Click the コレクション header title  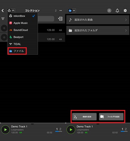tap(32, 11)
